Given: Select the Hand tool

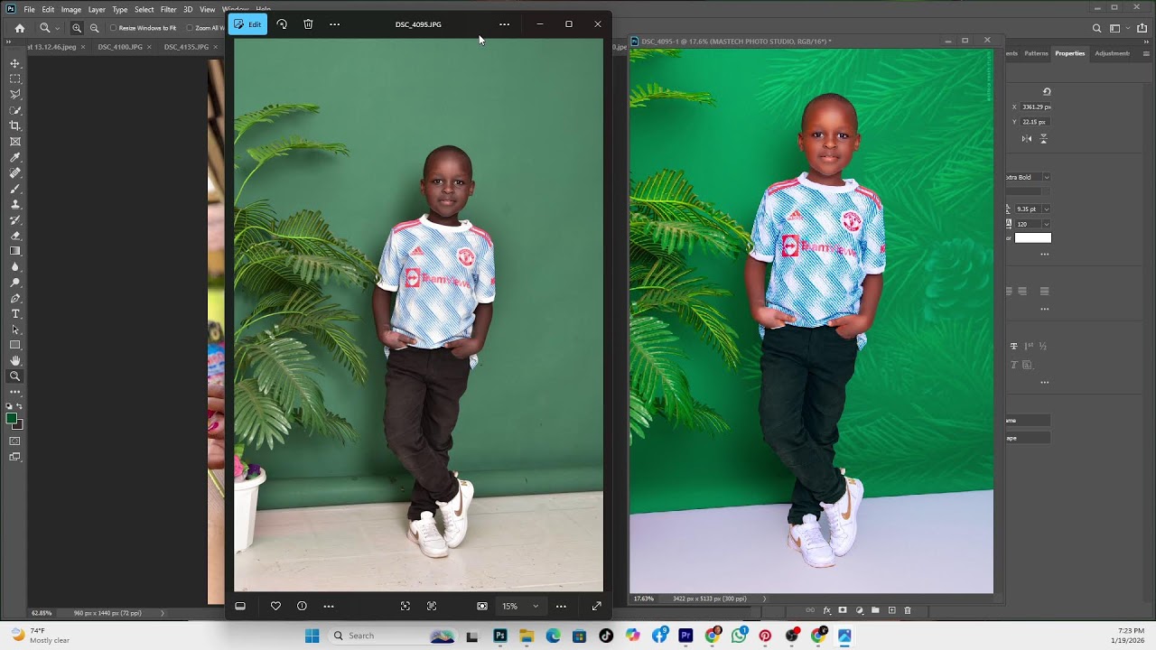Looking at the screenshot, I should pos(15,360).
